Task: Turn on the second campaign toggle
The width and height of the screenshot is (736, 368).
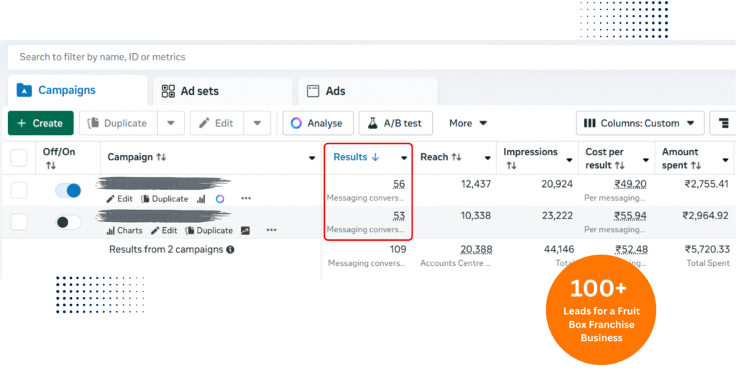Action: pos(68,222)
